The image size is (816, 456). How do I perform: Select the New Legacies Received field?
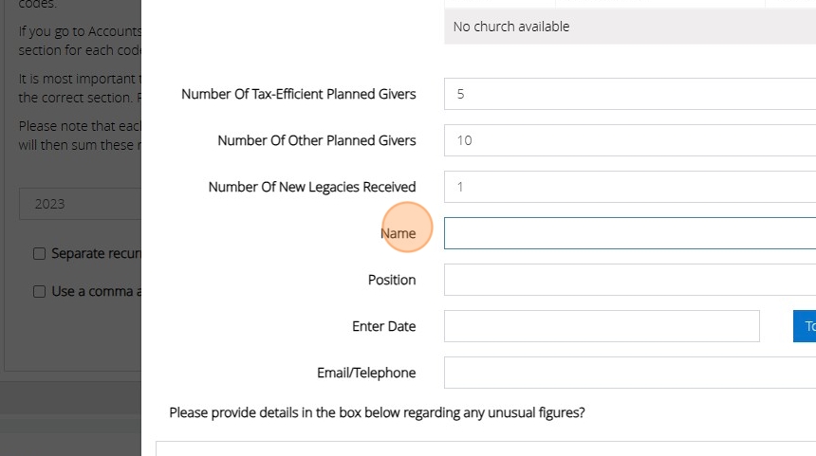tap(629, 187)
